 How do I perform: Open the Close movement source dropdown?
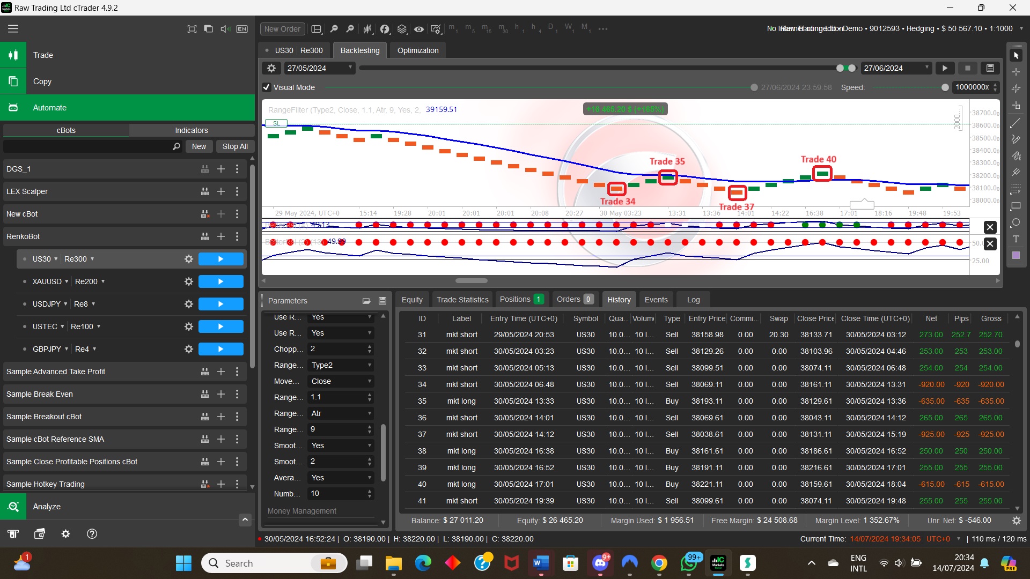[x=341, y=381]
